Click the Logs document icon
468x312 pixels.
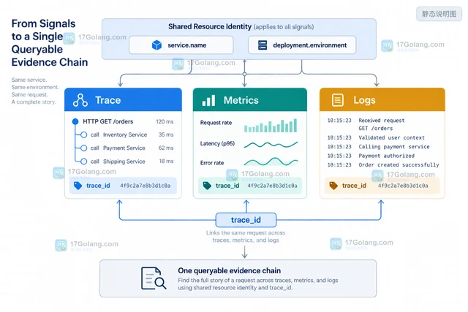[338, 100]
